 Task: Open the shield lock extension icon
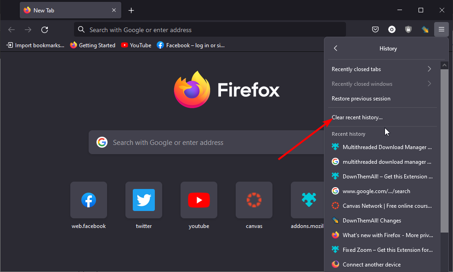(408, 29)
